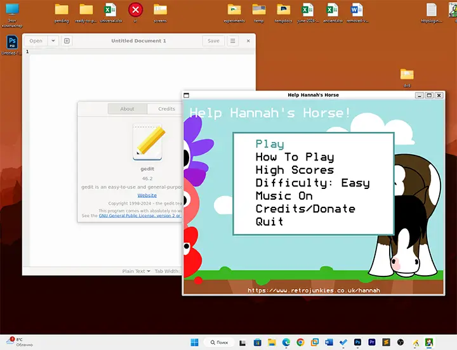
Task: Toggle the Music On option
Action: [284, 196]
